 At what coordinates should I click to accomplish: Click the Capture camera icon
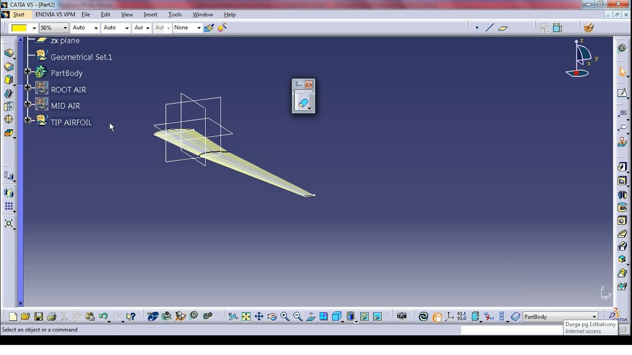click(401, 317)
